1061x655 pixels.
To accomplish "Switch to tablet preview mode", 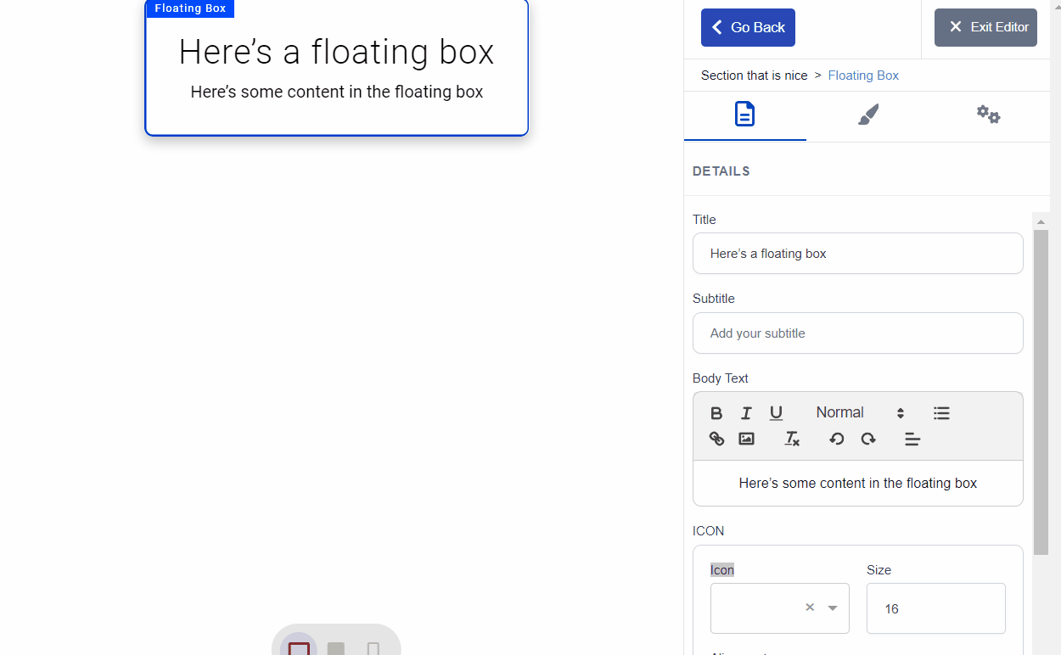I will [x=335, y=649].
